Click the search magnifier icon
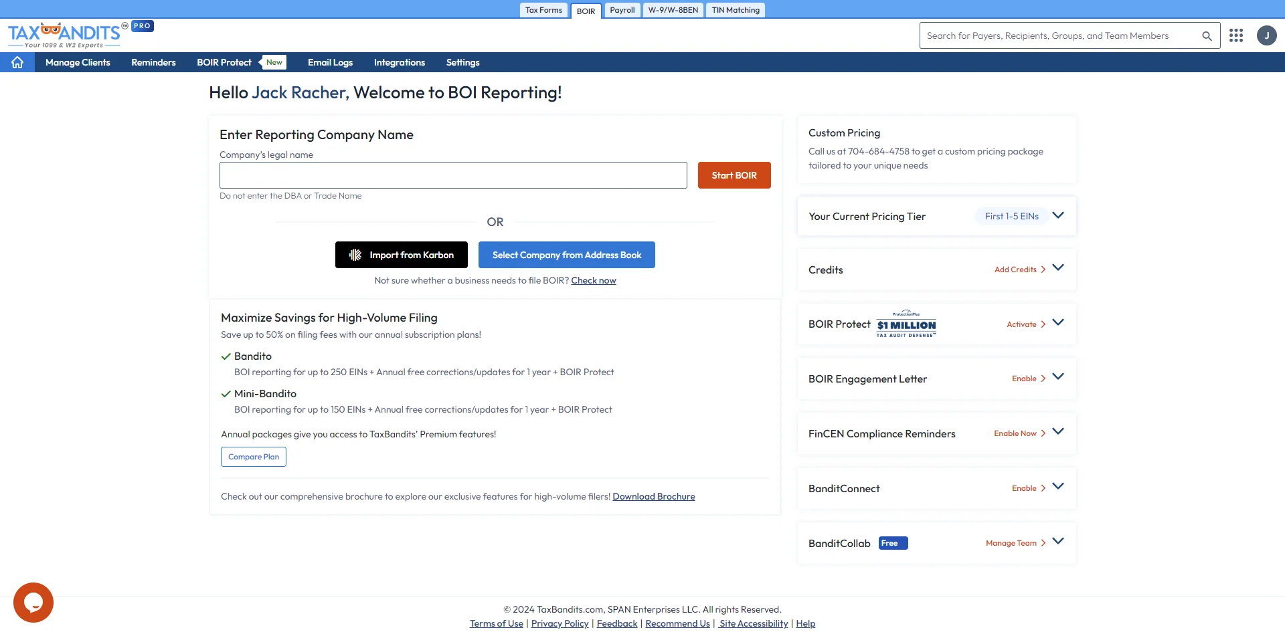1285x636 pixels. [x=1207, y=36]
